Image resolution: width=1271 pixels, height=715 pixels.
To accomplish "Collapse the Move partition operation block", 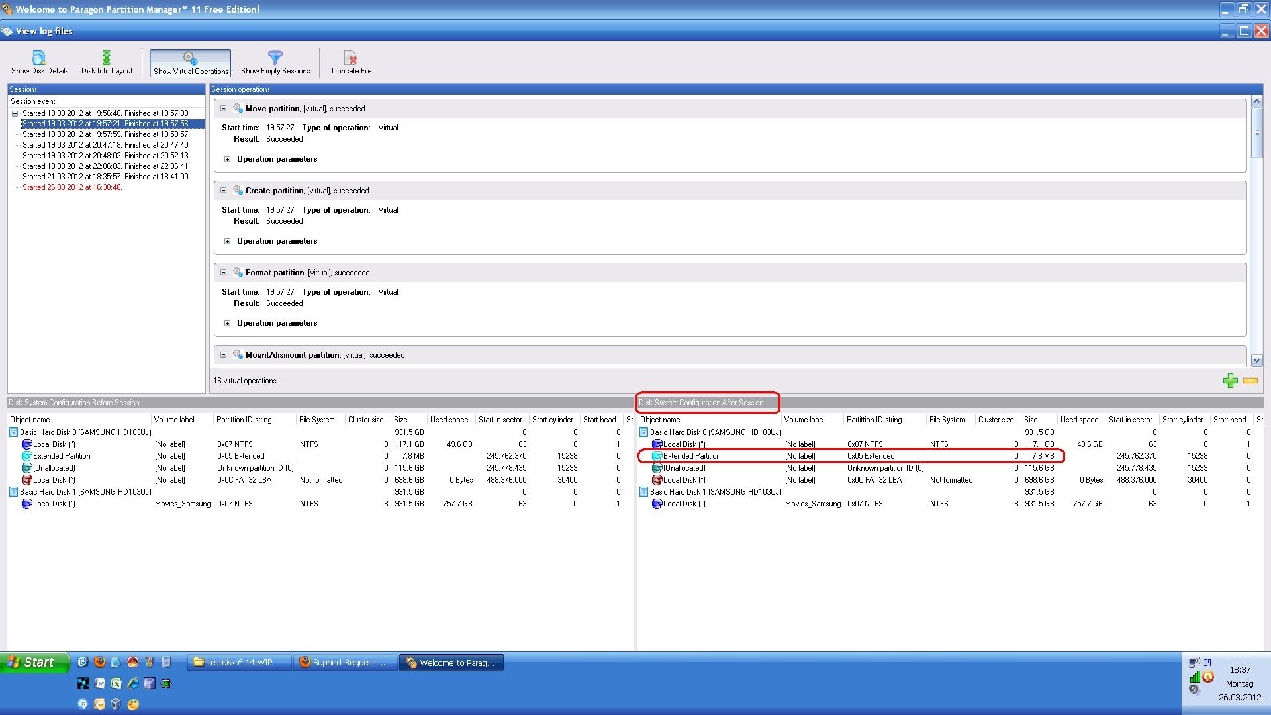I will coord(224,109).
